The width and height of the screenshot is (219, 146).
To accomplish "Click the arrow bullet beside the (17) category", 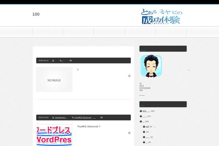I will [x=141, y=116].
